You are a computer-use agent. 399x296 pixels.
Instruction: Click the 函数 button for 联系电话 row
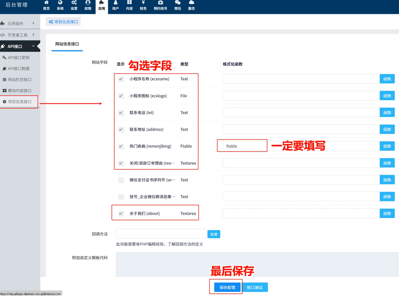pos(387,113)
